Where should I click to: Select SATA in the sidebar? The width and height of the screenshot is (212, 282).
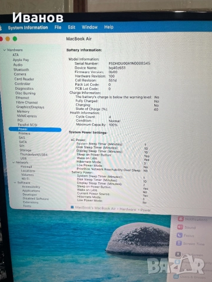click(23, 142)
